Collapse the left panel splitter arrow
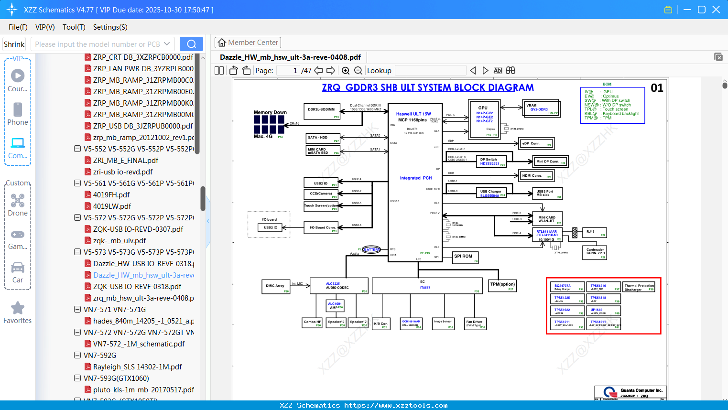 pos(208,221)
